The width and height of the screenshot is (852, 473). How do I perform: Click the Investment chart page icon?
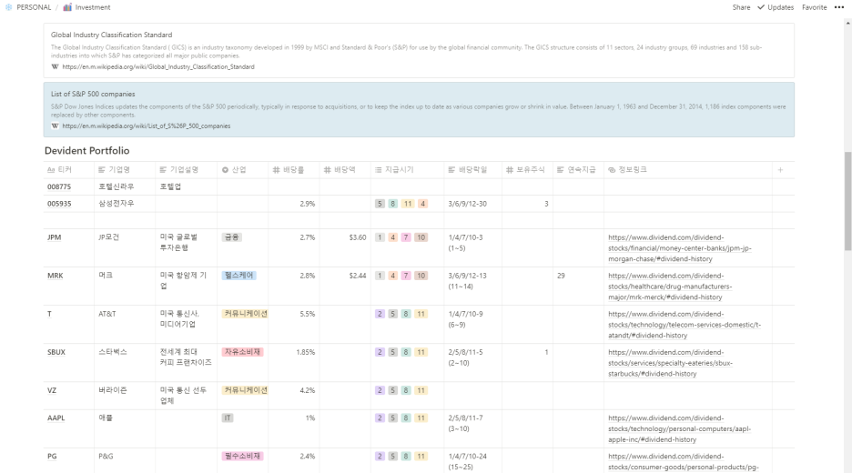pos(67,7)
